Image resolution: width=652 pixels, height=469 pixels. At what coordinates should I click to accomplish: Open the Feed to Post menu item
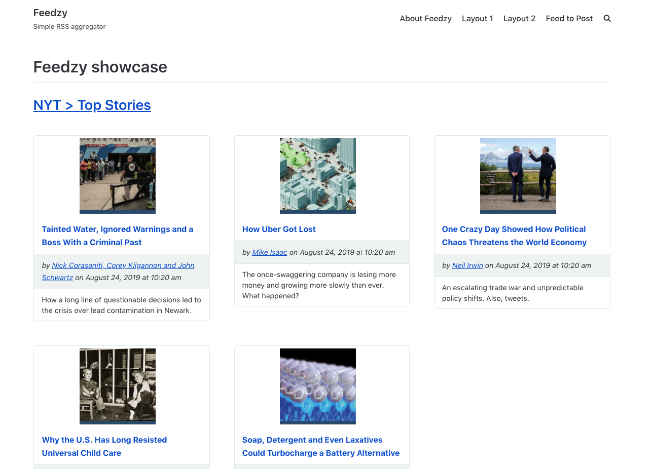coord(569,18)
